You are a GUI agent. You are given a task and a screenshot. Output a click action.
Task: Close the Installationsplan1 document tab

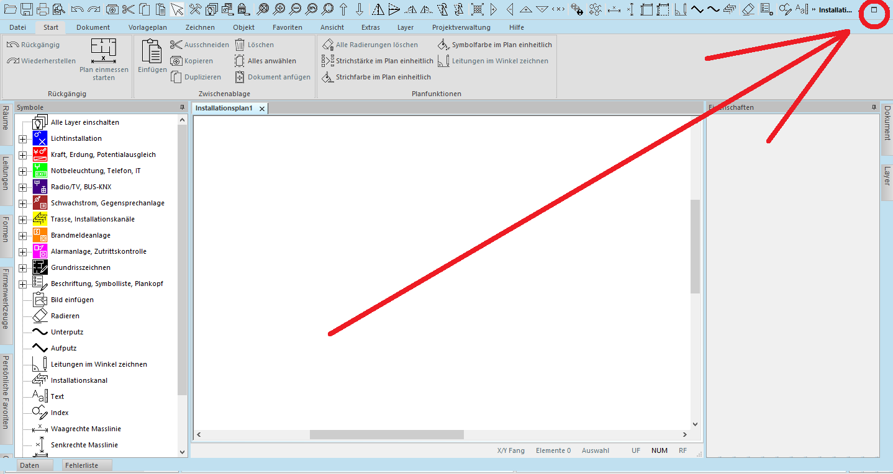pos(262,109)
